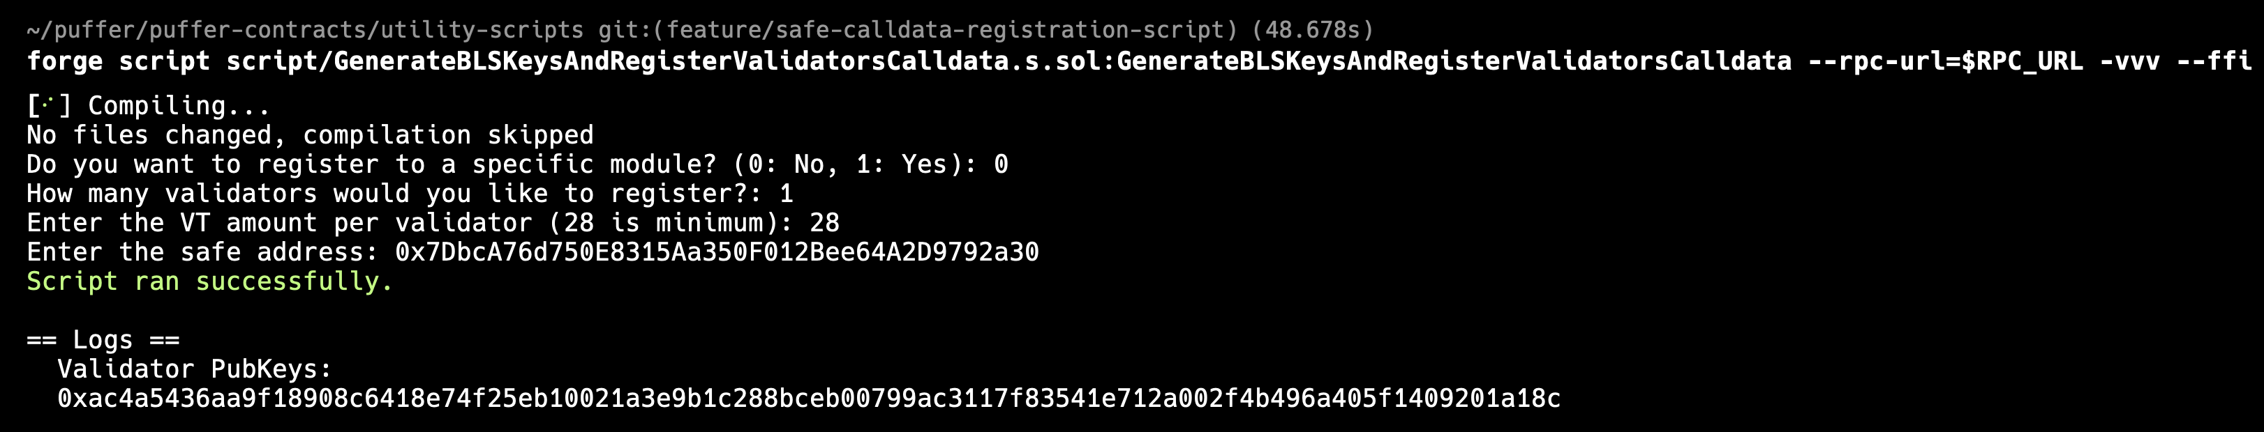Click the 'forge' command word
This screenshot has width=2264, height=432.
click(64, 61)
